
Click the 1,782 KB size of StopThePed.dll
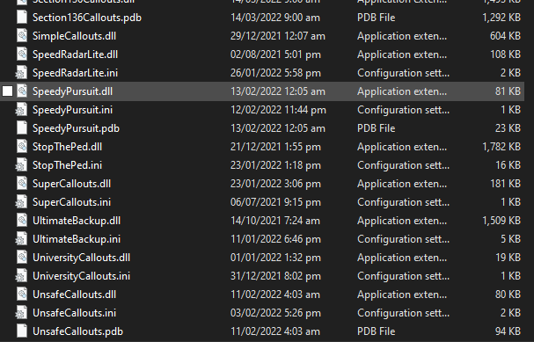501,147
